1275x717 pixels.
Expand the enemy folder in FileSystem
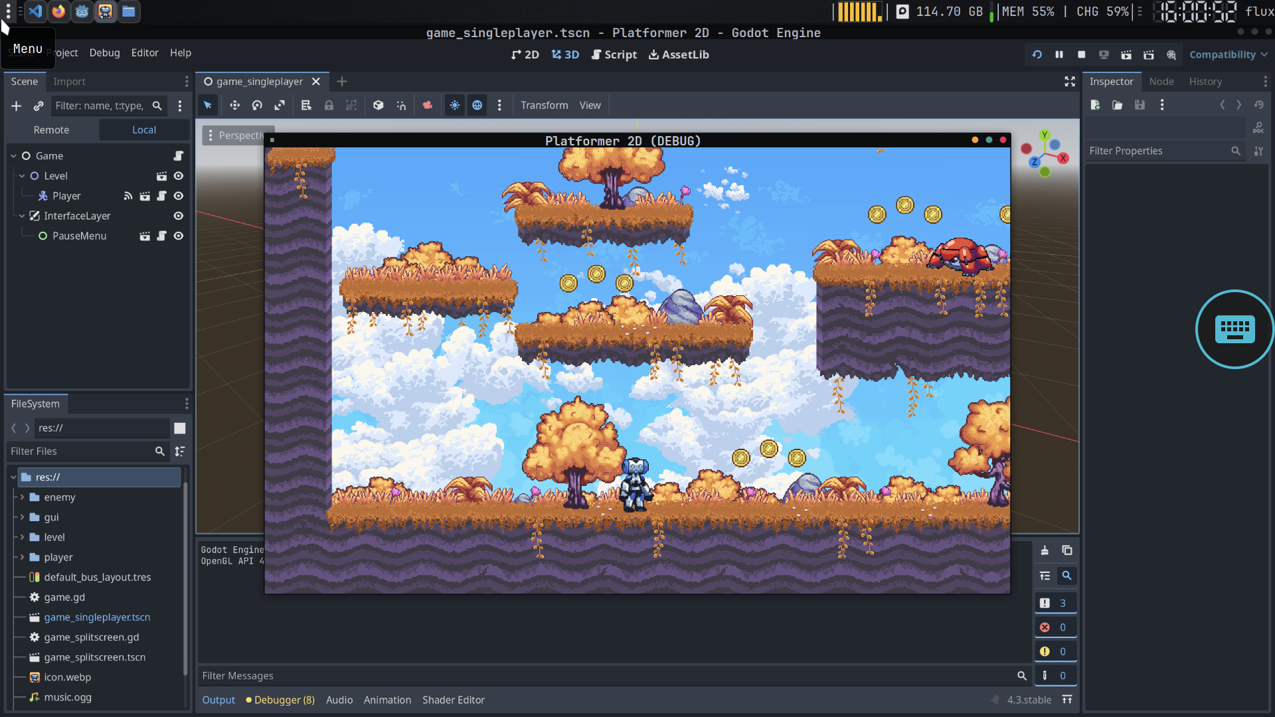(x=22, y=497)
